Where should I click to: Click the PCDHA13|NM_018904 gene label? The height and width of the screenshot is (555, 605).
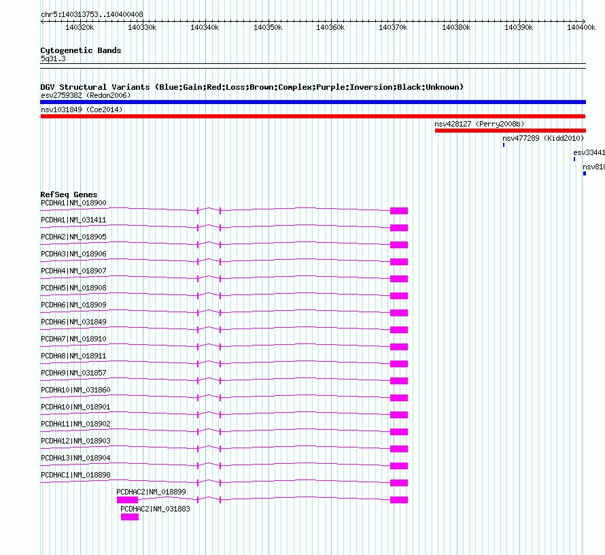pos(75,458)
